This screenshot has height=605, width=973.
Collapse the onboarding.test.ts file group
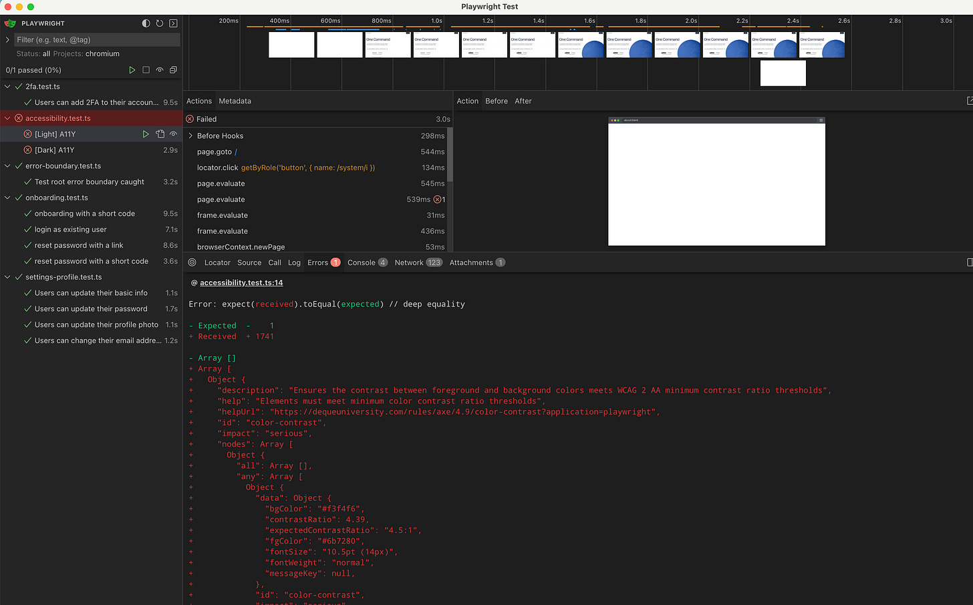coord(7,198)
